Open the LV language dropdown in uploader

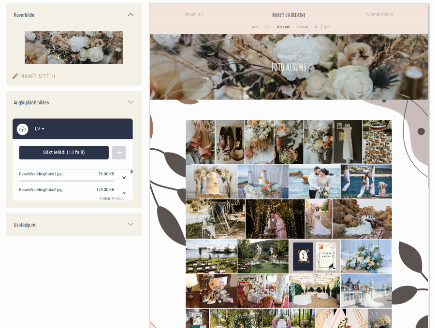[40, 129]
